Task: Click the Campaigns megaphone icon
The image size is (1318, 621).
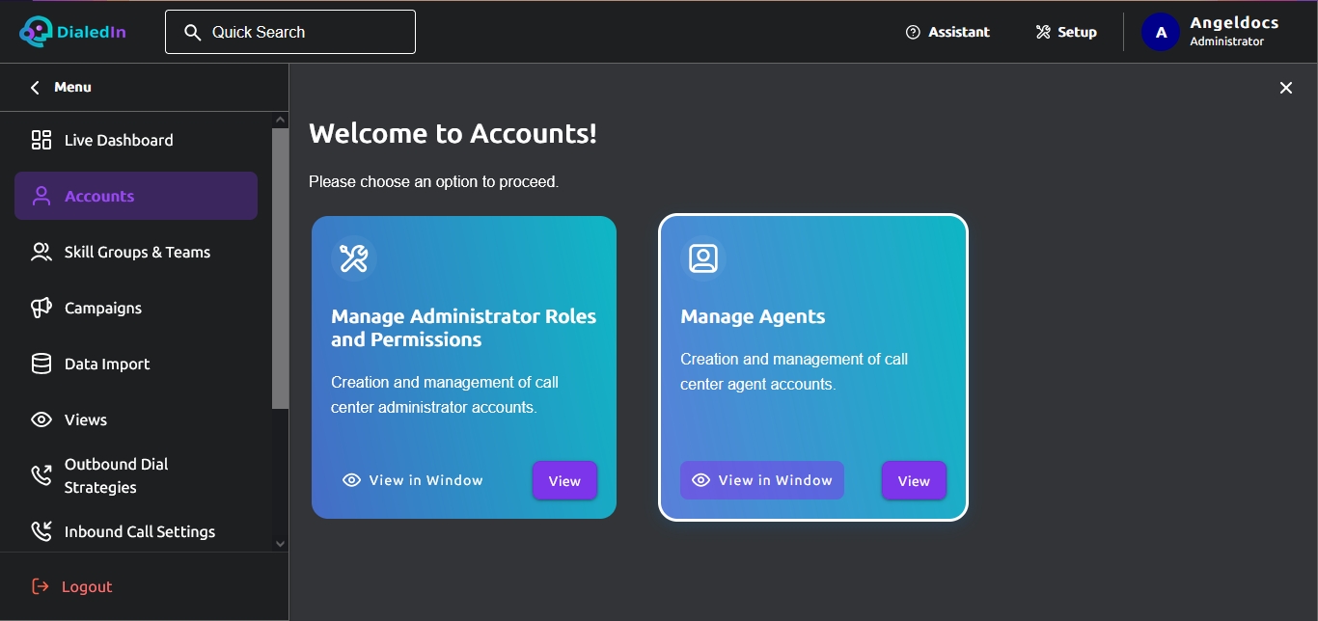Action: pos(41,308)
